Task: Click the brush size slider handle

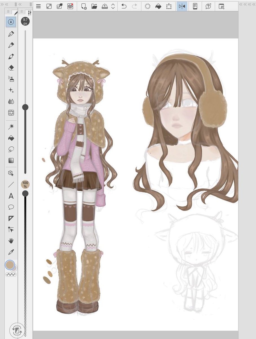Action: pos(25,107)
